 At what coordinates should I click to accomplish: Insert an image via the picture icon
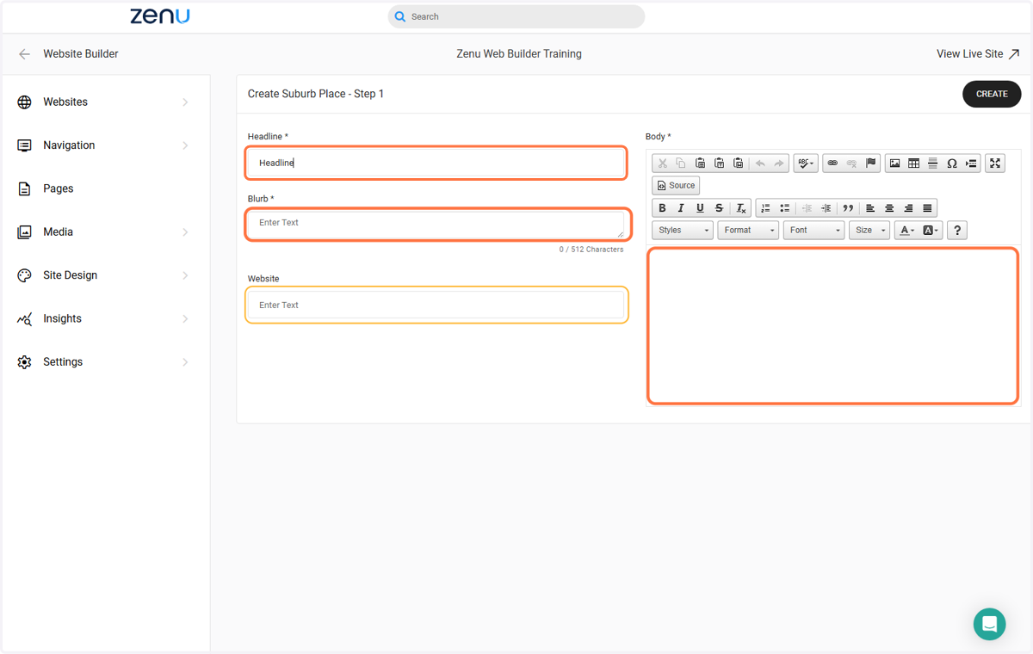[894, 163]
